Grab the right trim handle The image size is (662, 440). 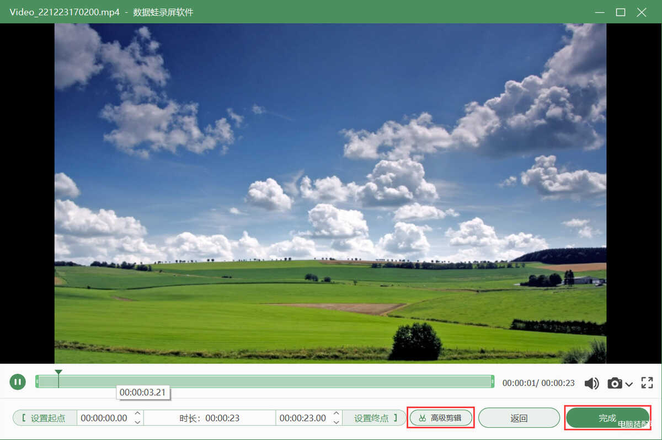click(492, 382)
